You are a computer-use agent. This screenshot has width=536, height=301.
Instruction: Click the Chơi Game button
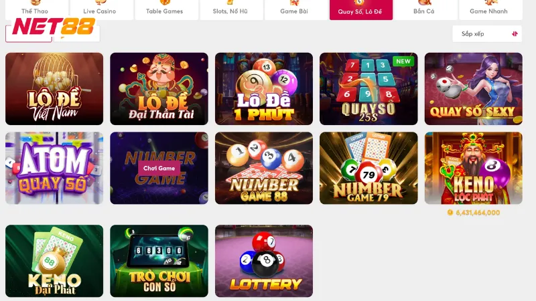(159, 169)
